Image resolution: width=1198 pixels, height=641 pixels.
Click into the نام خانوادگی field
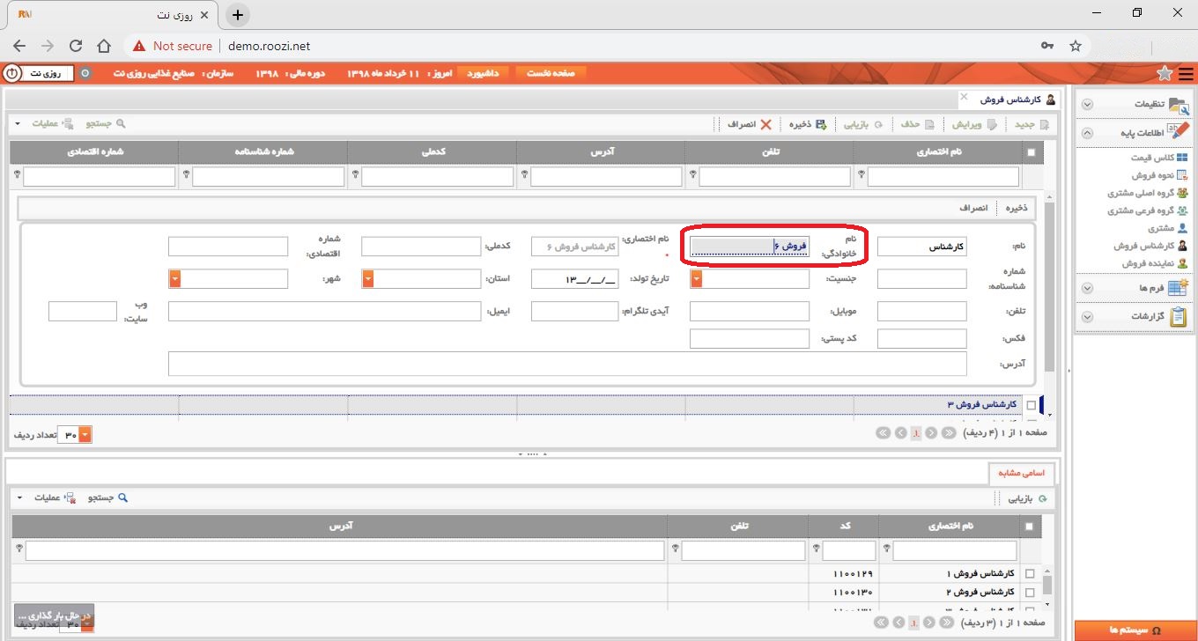point(750,247)
